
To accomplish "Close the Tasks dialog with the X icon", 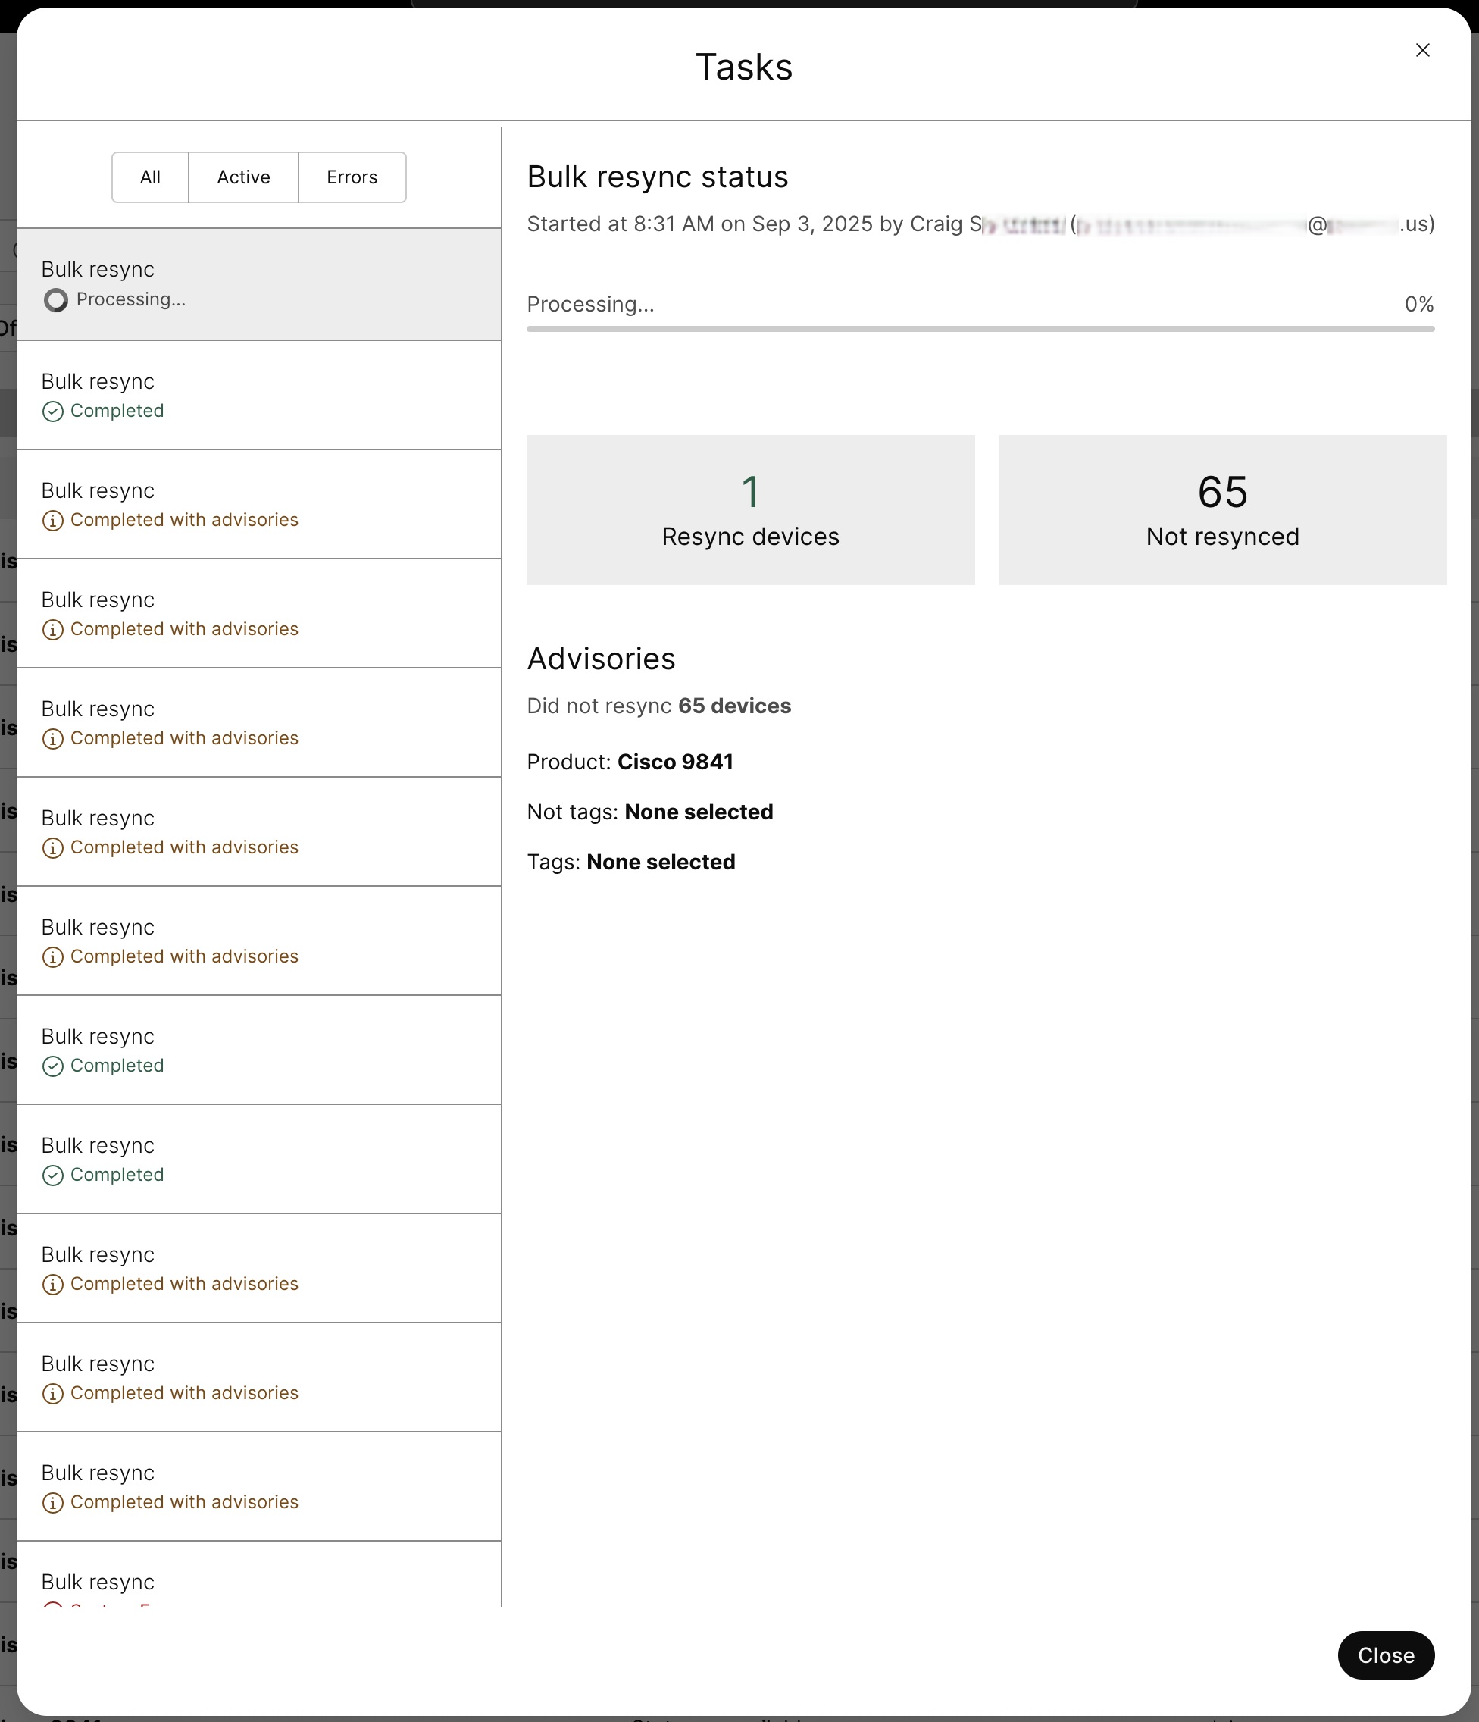I will pos(1422,51).
